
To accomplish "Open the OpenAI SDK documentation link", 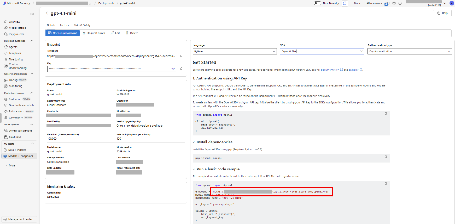I will point(332,70).
